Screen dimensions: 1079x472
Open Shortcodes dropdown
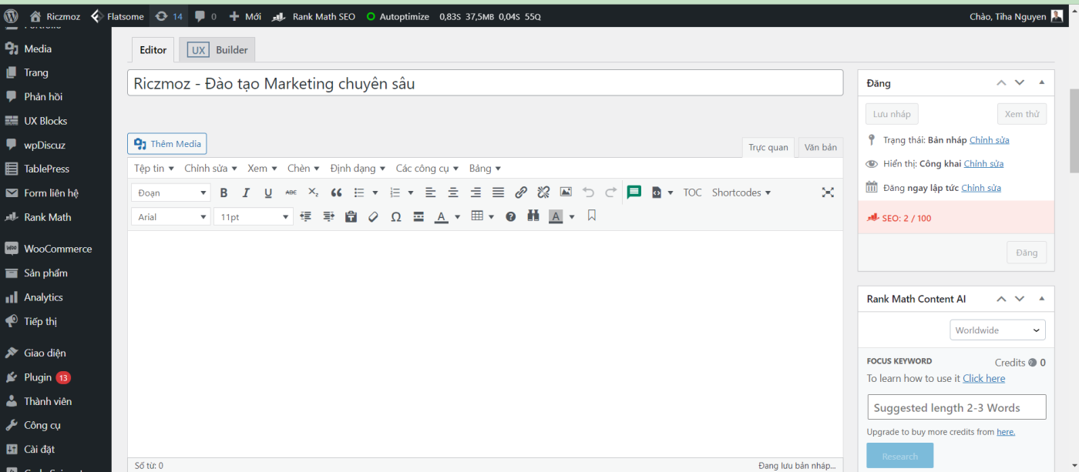coord(741,192)
